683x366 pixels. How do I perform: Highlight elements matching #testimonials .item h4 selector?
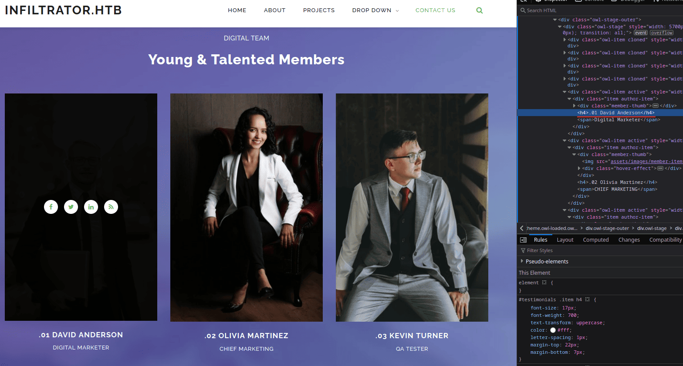tap(588, 299)
